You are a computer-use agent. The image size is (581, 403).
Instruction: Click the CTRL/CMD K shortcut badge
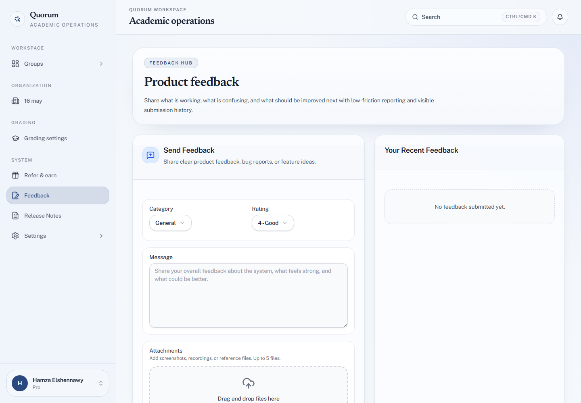click(521, 17)
